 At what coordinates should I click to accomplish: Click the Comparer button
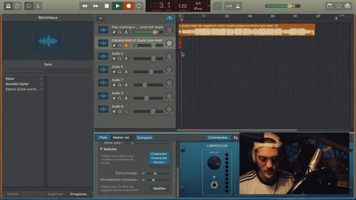[x=145, y=137]
